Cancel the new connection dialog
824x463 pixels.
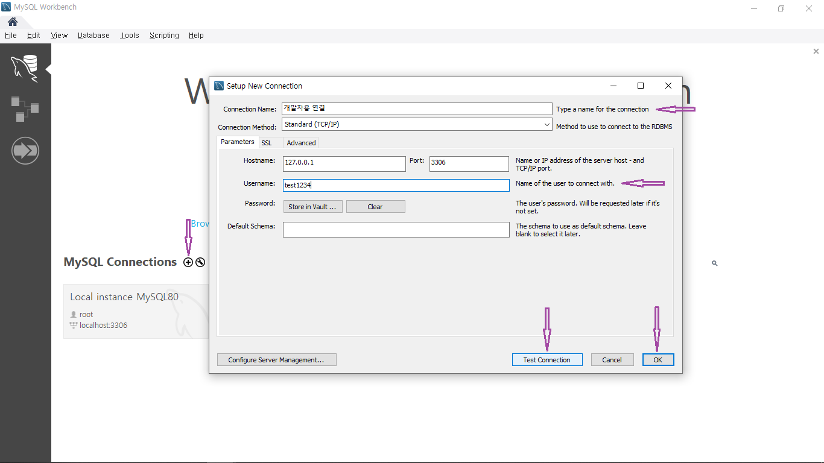point(612,360)
